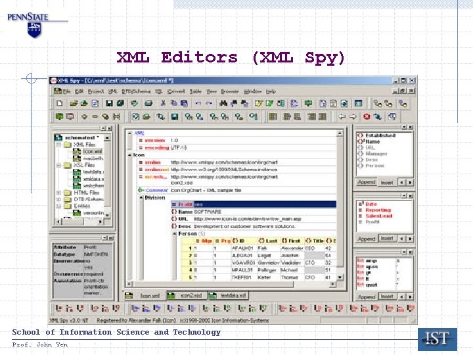This screenshot has width=473, height=355.
Task: Click the main editor vertical scrollbar
Action: click(x=340, y=205)
